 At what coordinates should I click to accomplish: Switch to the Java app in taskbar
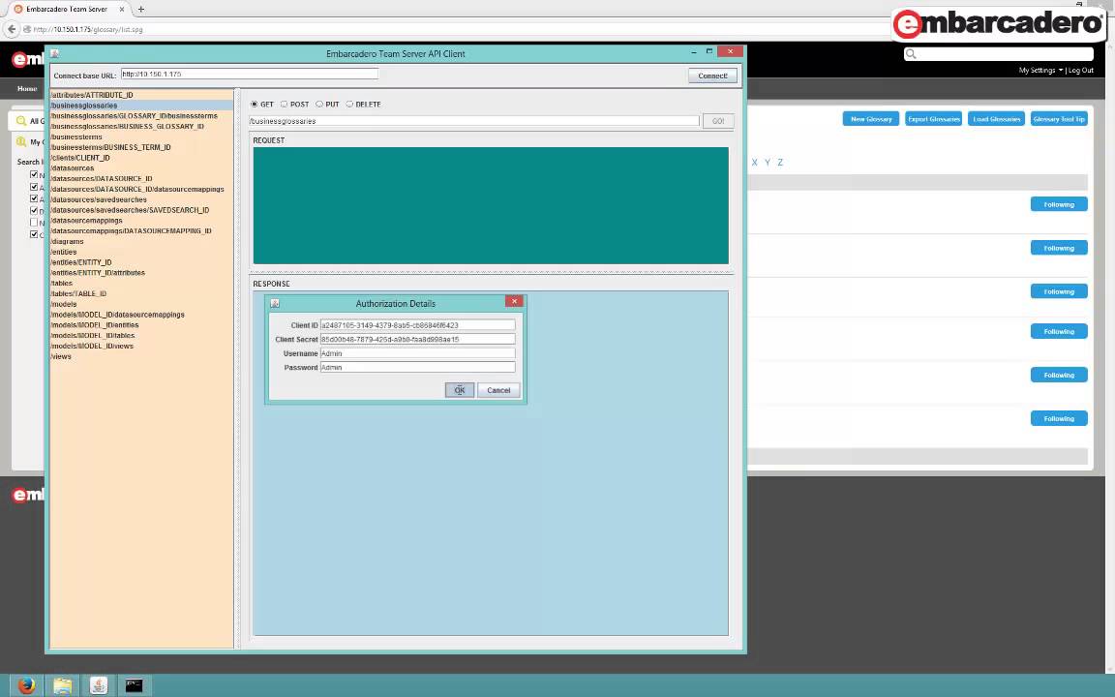click(98, 685)
